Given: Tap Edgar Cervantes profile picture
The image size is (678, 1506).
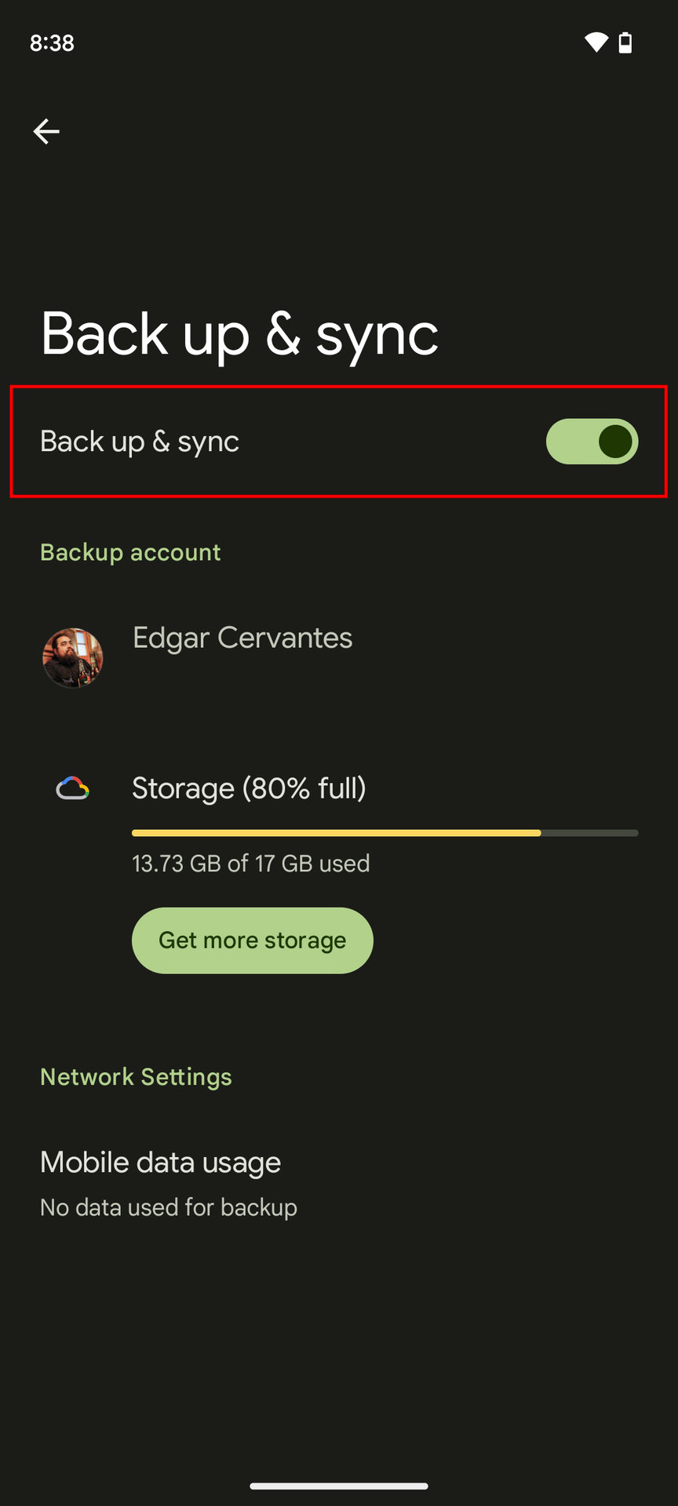Looking at the screenshot, I should pos(72,657).
